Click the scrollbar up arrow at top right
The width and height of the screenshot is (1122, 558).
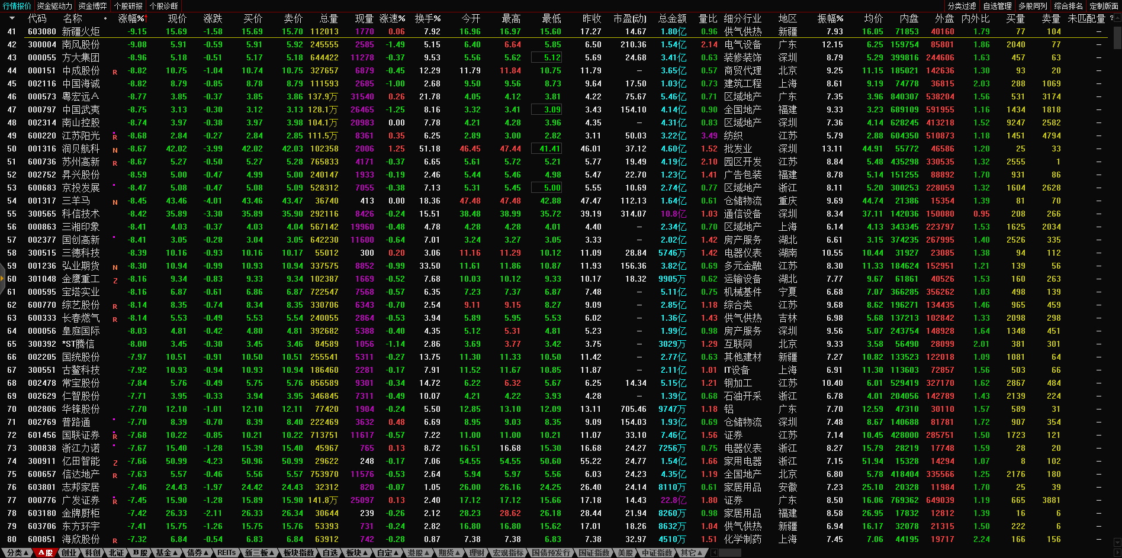1117,18
